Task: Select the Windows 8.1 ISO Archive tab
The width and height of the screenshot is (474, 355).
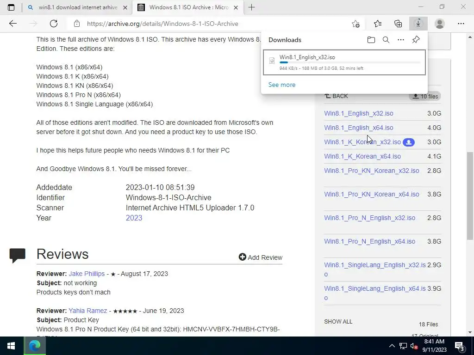Action: point(187,7)
